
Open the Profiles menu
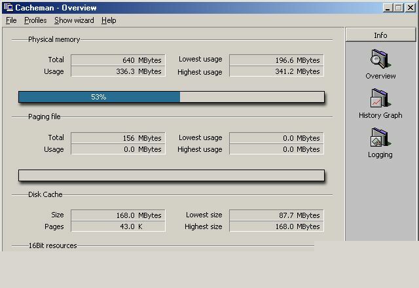tap(35, 20)
